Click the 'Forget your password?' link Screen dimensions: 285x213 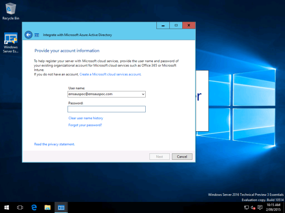pos(85,125)
